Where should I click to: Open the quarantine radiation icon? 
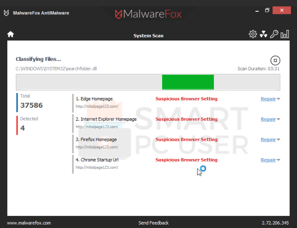pyautogui.click(x=264, y=34)
